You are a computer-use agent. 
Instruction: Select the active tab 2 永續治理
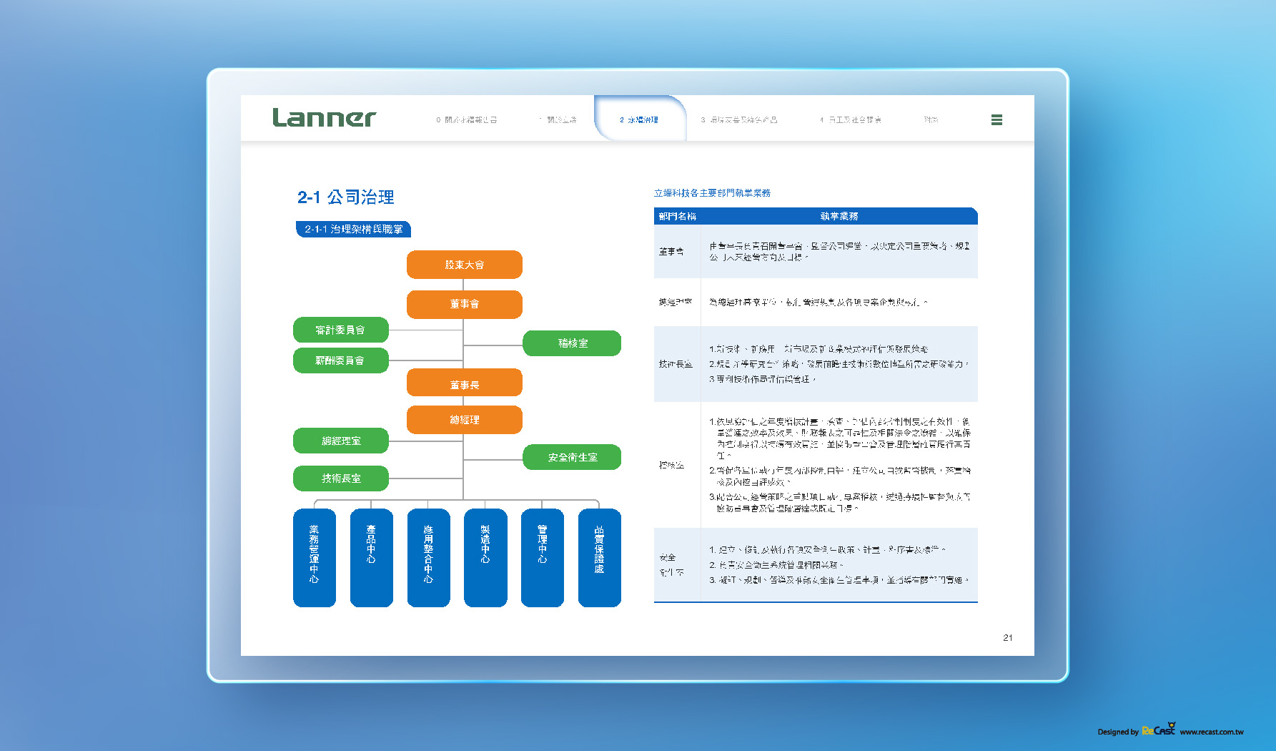click(x=639, y=120)
